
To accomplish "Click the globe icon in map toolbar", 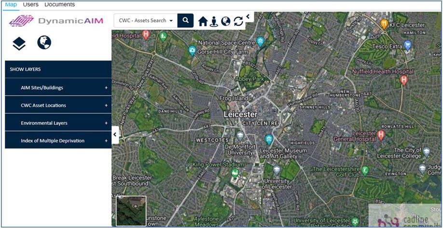I will (226, 21).
